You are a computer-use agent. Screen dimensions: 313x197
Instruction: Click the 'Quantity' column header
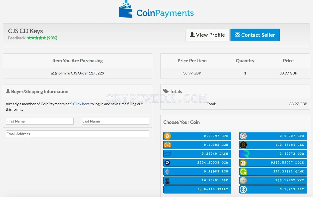tap(245, 61)
